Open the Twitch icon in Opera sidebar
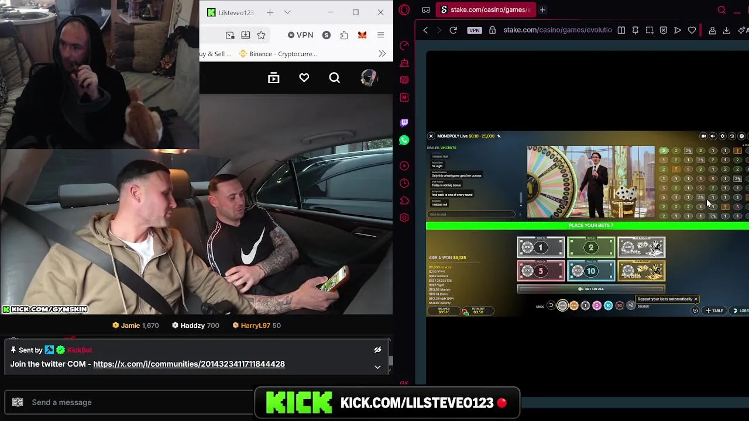The height and width of the screenshot is (421, 749). coord(404,123)
